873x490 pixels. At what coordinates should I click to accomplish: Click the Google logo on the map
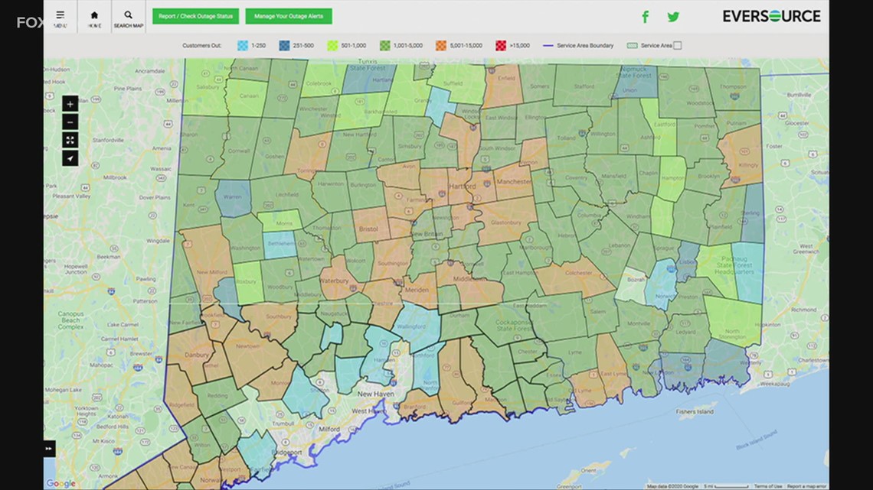click(60, 483)
